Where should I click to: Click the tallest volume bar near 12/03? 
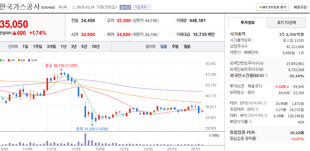click(x=85, y=140)
